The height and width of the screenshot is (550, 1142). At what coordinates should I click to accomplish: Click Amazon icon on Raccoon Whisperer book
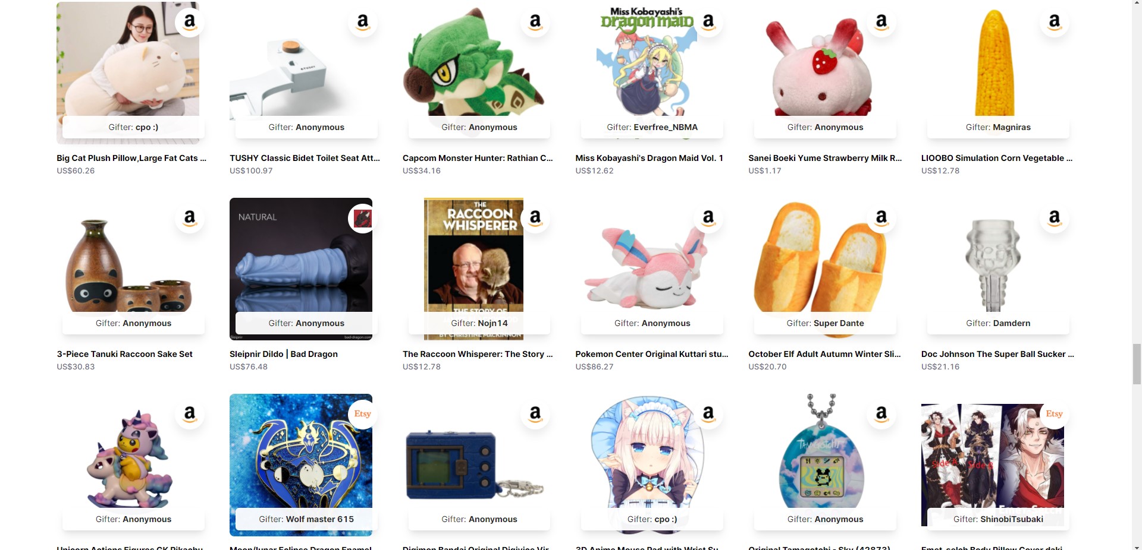tap(535, 219)
